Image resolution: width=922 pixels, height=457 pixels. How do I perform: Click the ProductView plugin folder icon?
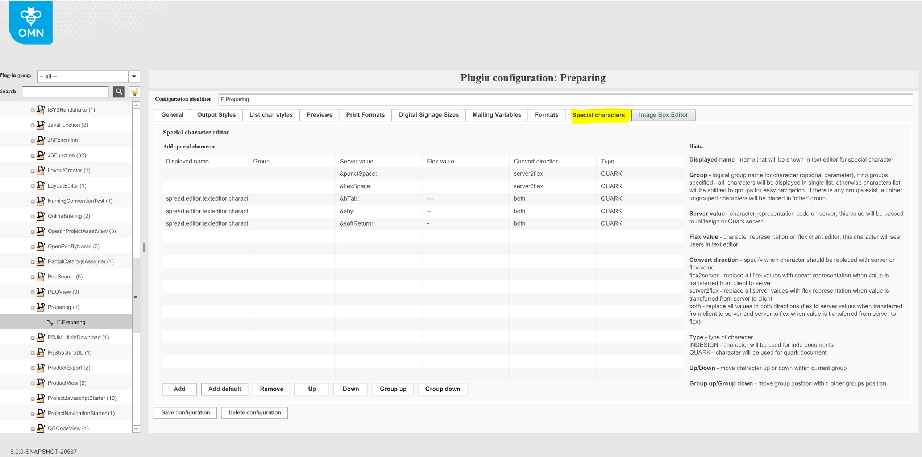[x=41, y=383]
